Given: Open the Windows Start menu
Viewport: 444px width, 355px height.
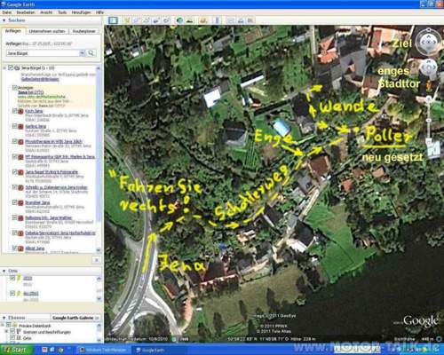Looking at the screenshot, I should (x=15, y=350).
